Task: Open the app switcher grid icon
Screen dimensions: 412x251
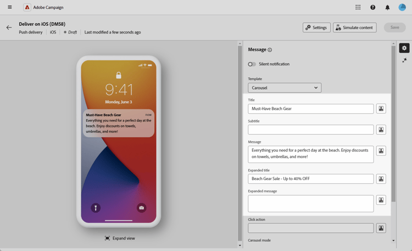Action: [x=358, y=7]
